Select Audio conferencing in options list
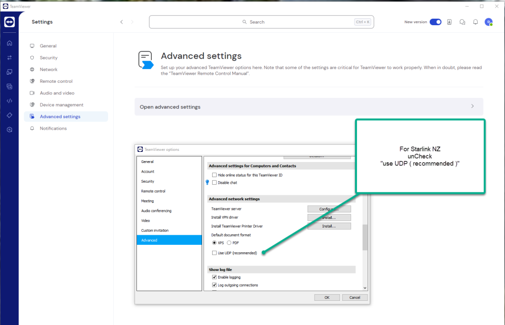Viewport: 505px width, 325px height. 169,211
